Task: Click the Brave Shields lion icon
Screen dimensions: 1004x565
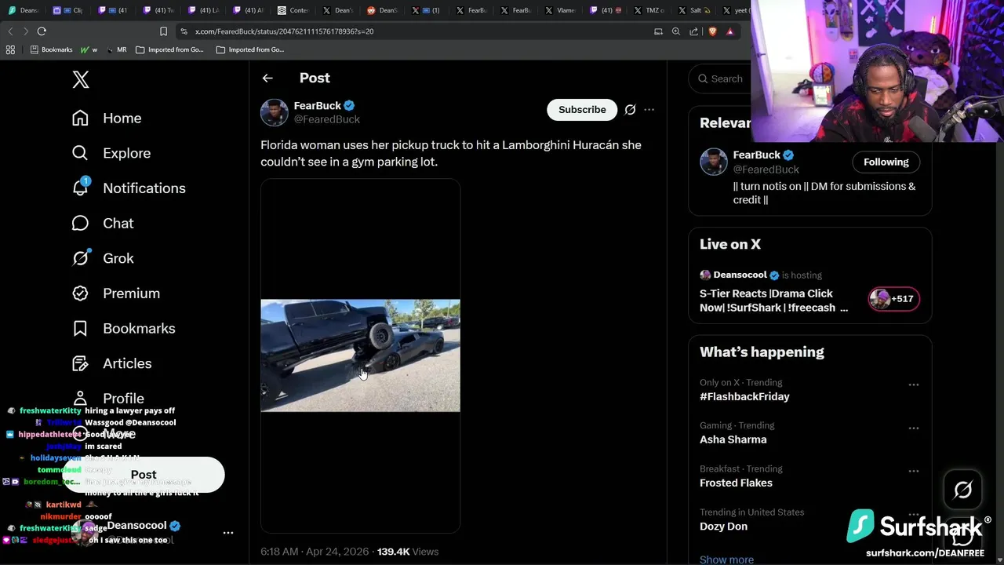Action: pyautogui.click(x=712, y=31)
